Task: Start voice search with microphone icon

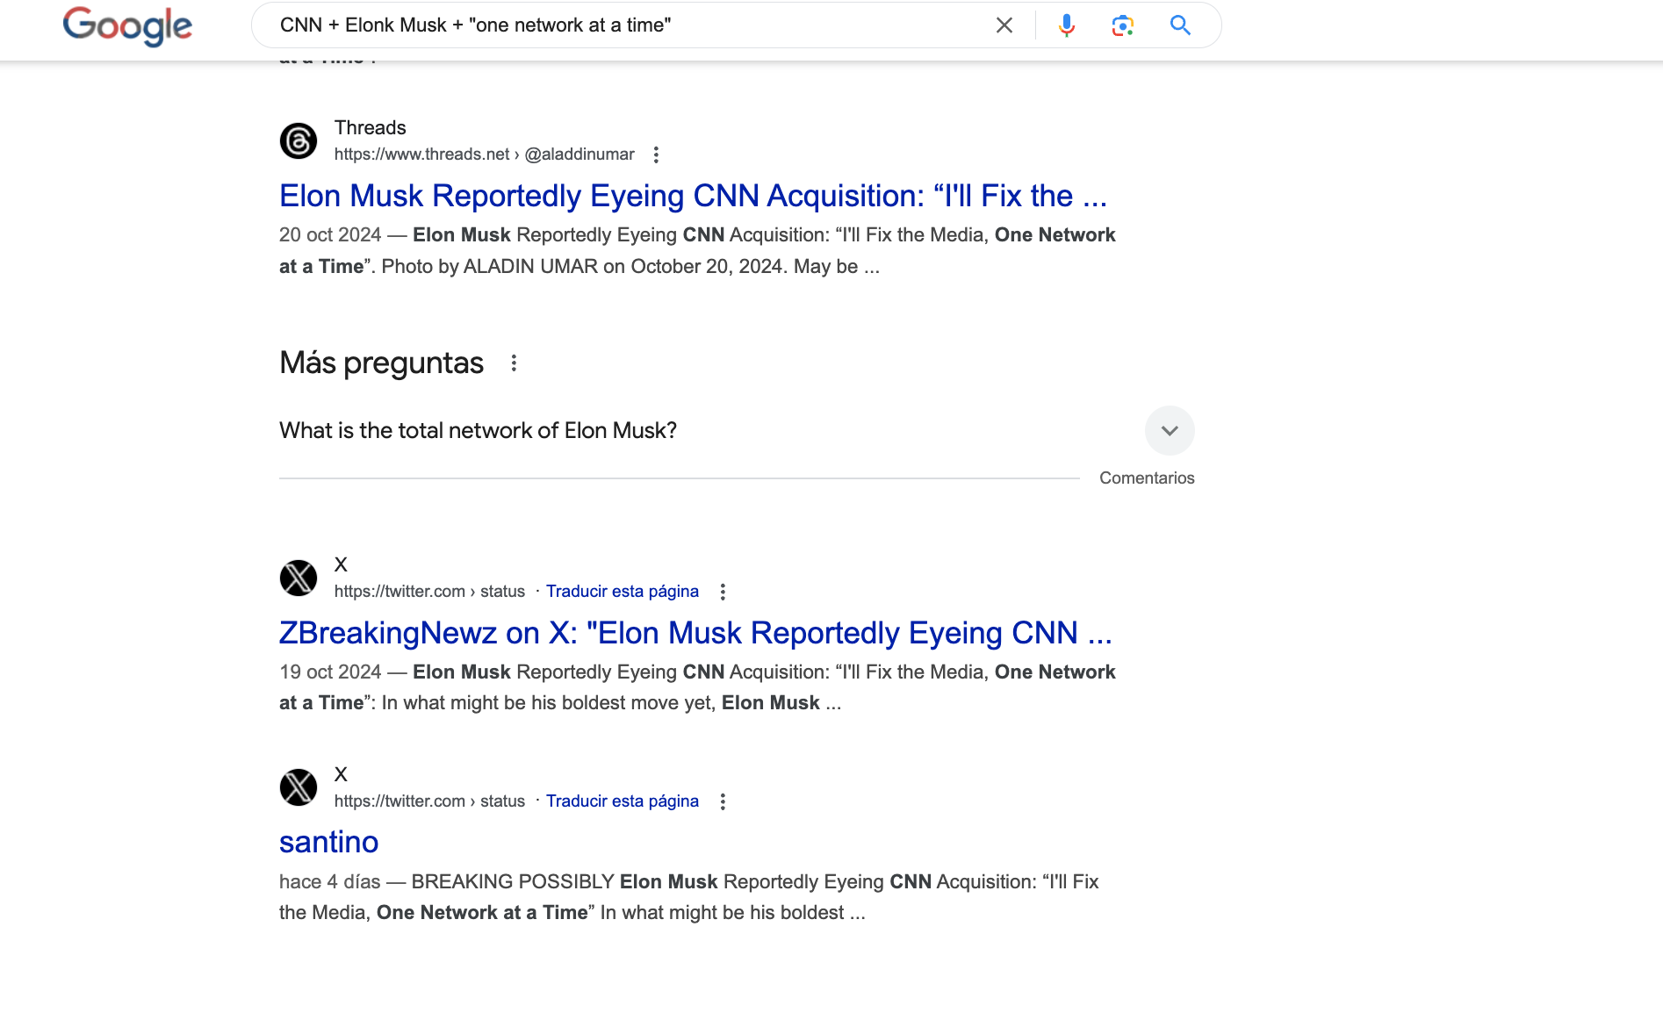Action: (x=1066, y=25)
